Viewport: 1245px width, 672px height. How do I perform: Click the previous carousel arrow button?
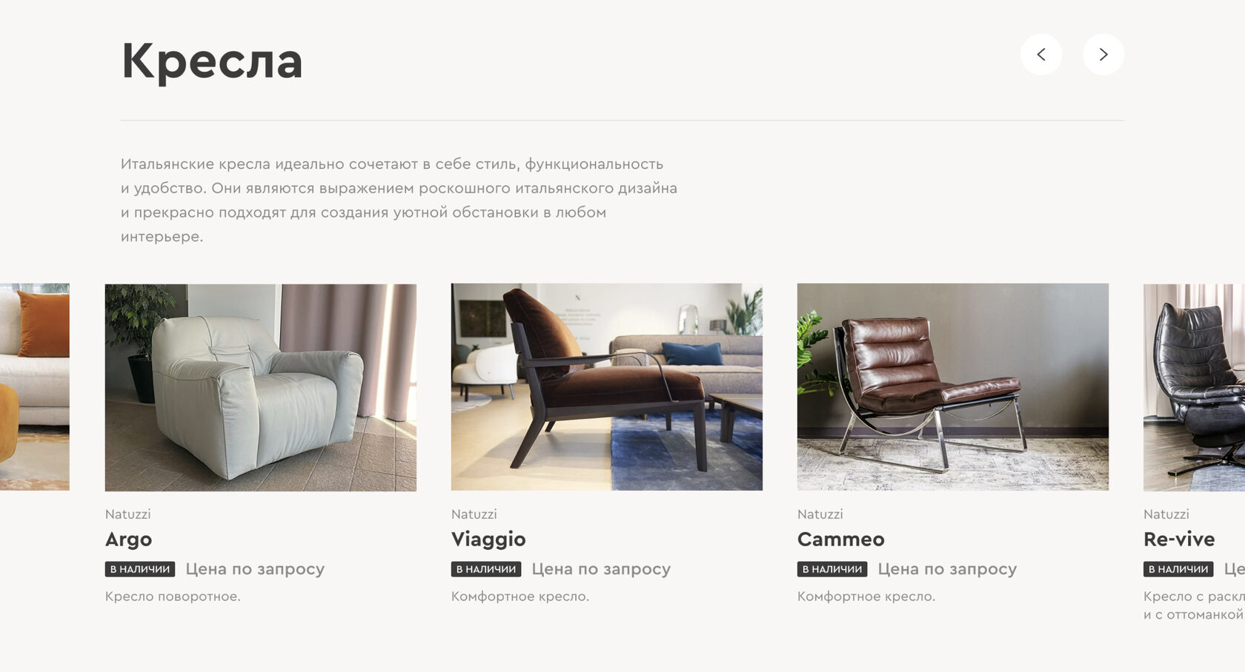point(1040,54)
